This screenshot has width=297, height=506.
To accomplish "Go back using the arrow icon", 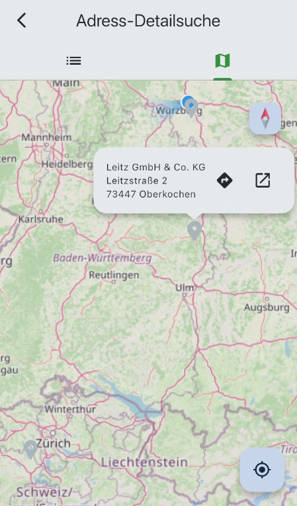I will pos(22,21).
